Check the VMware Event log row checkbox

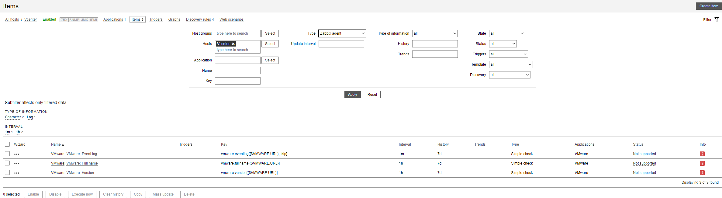tap(7, 154)
